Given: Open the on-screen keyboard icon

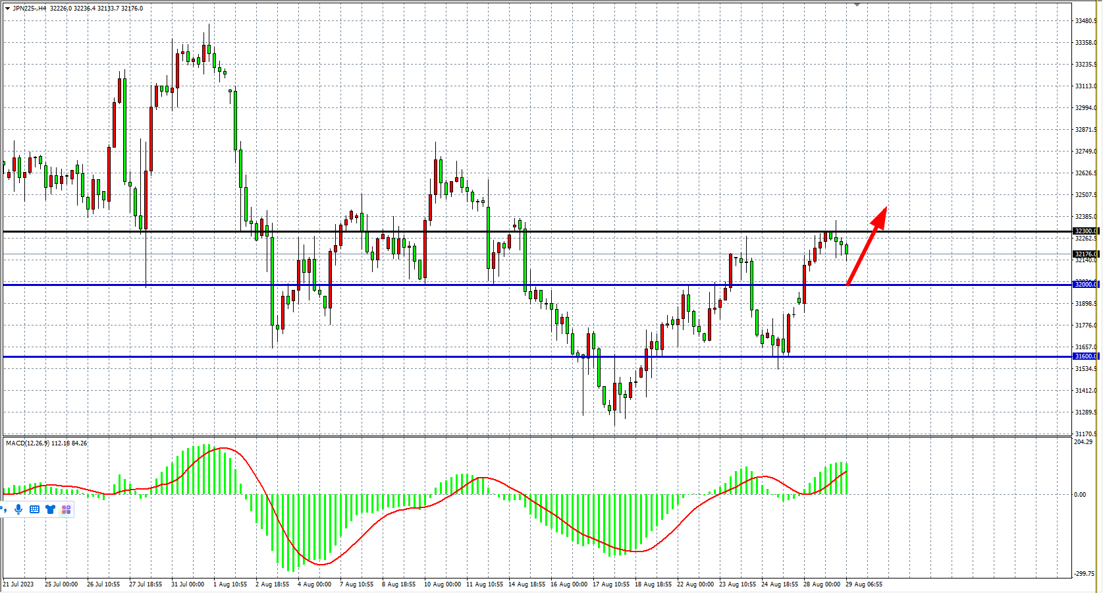Looking at the screenshot, I should click(34, 509).
